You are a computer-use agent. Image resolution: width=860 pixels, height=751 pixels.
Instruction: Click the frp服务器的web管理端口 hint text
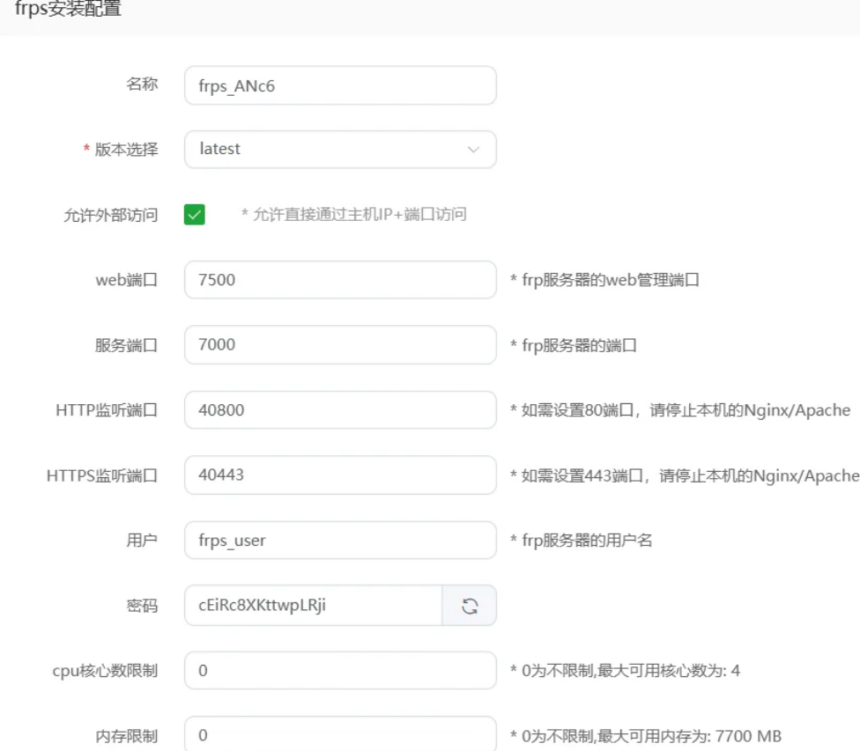pyautogui.click(x=604, y=280)
